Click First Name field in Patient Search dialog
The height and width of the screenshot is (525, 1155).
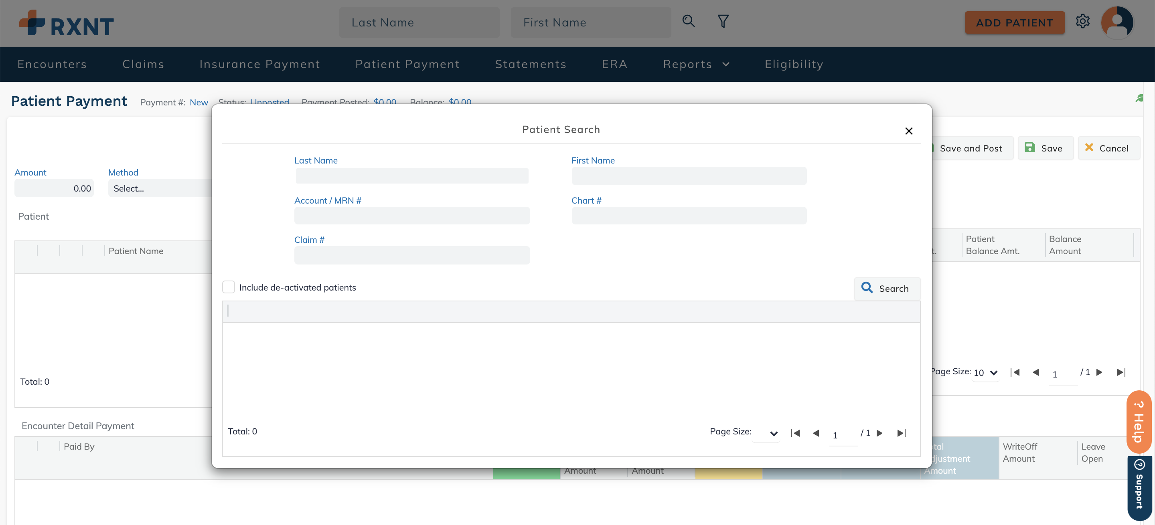point(689,176)
